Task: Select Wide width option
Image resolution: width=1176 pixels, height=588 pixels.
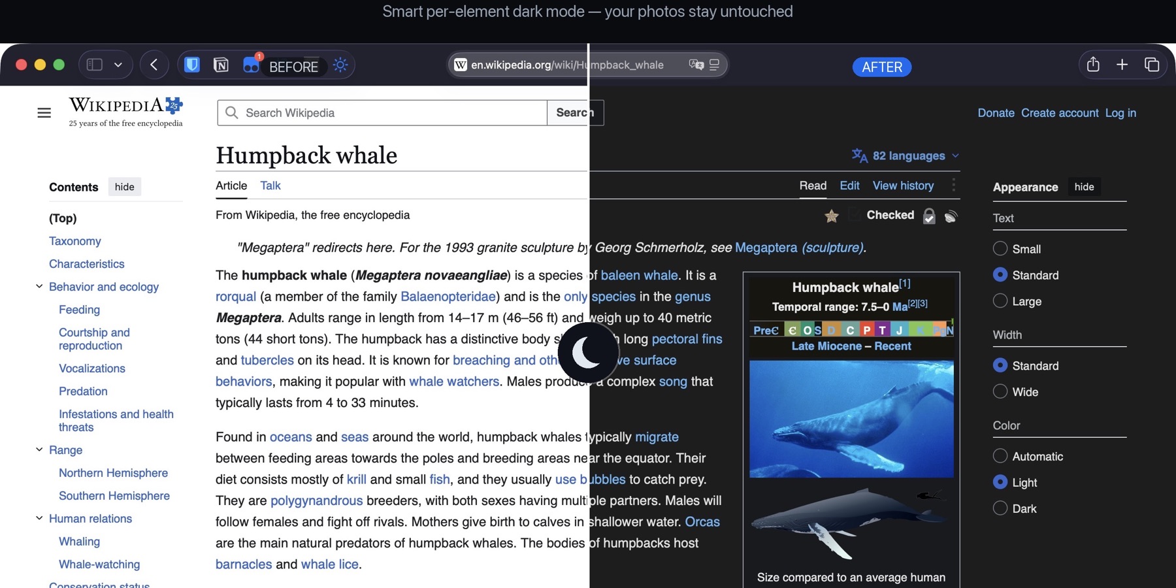Action: pos(1000,391)
